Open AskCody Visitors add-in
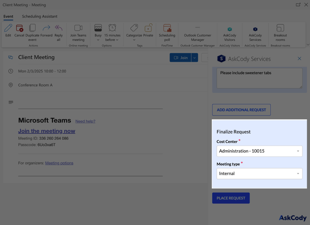Screen dimensions: 310x225 coord(229,34)
